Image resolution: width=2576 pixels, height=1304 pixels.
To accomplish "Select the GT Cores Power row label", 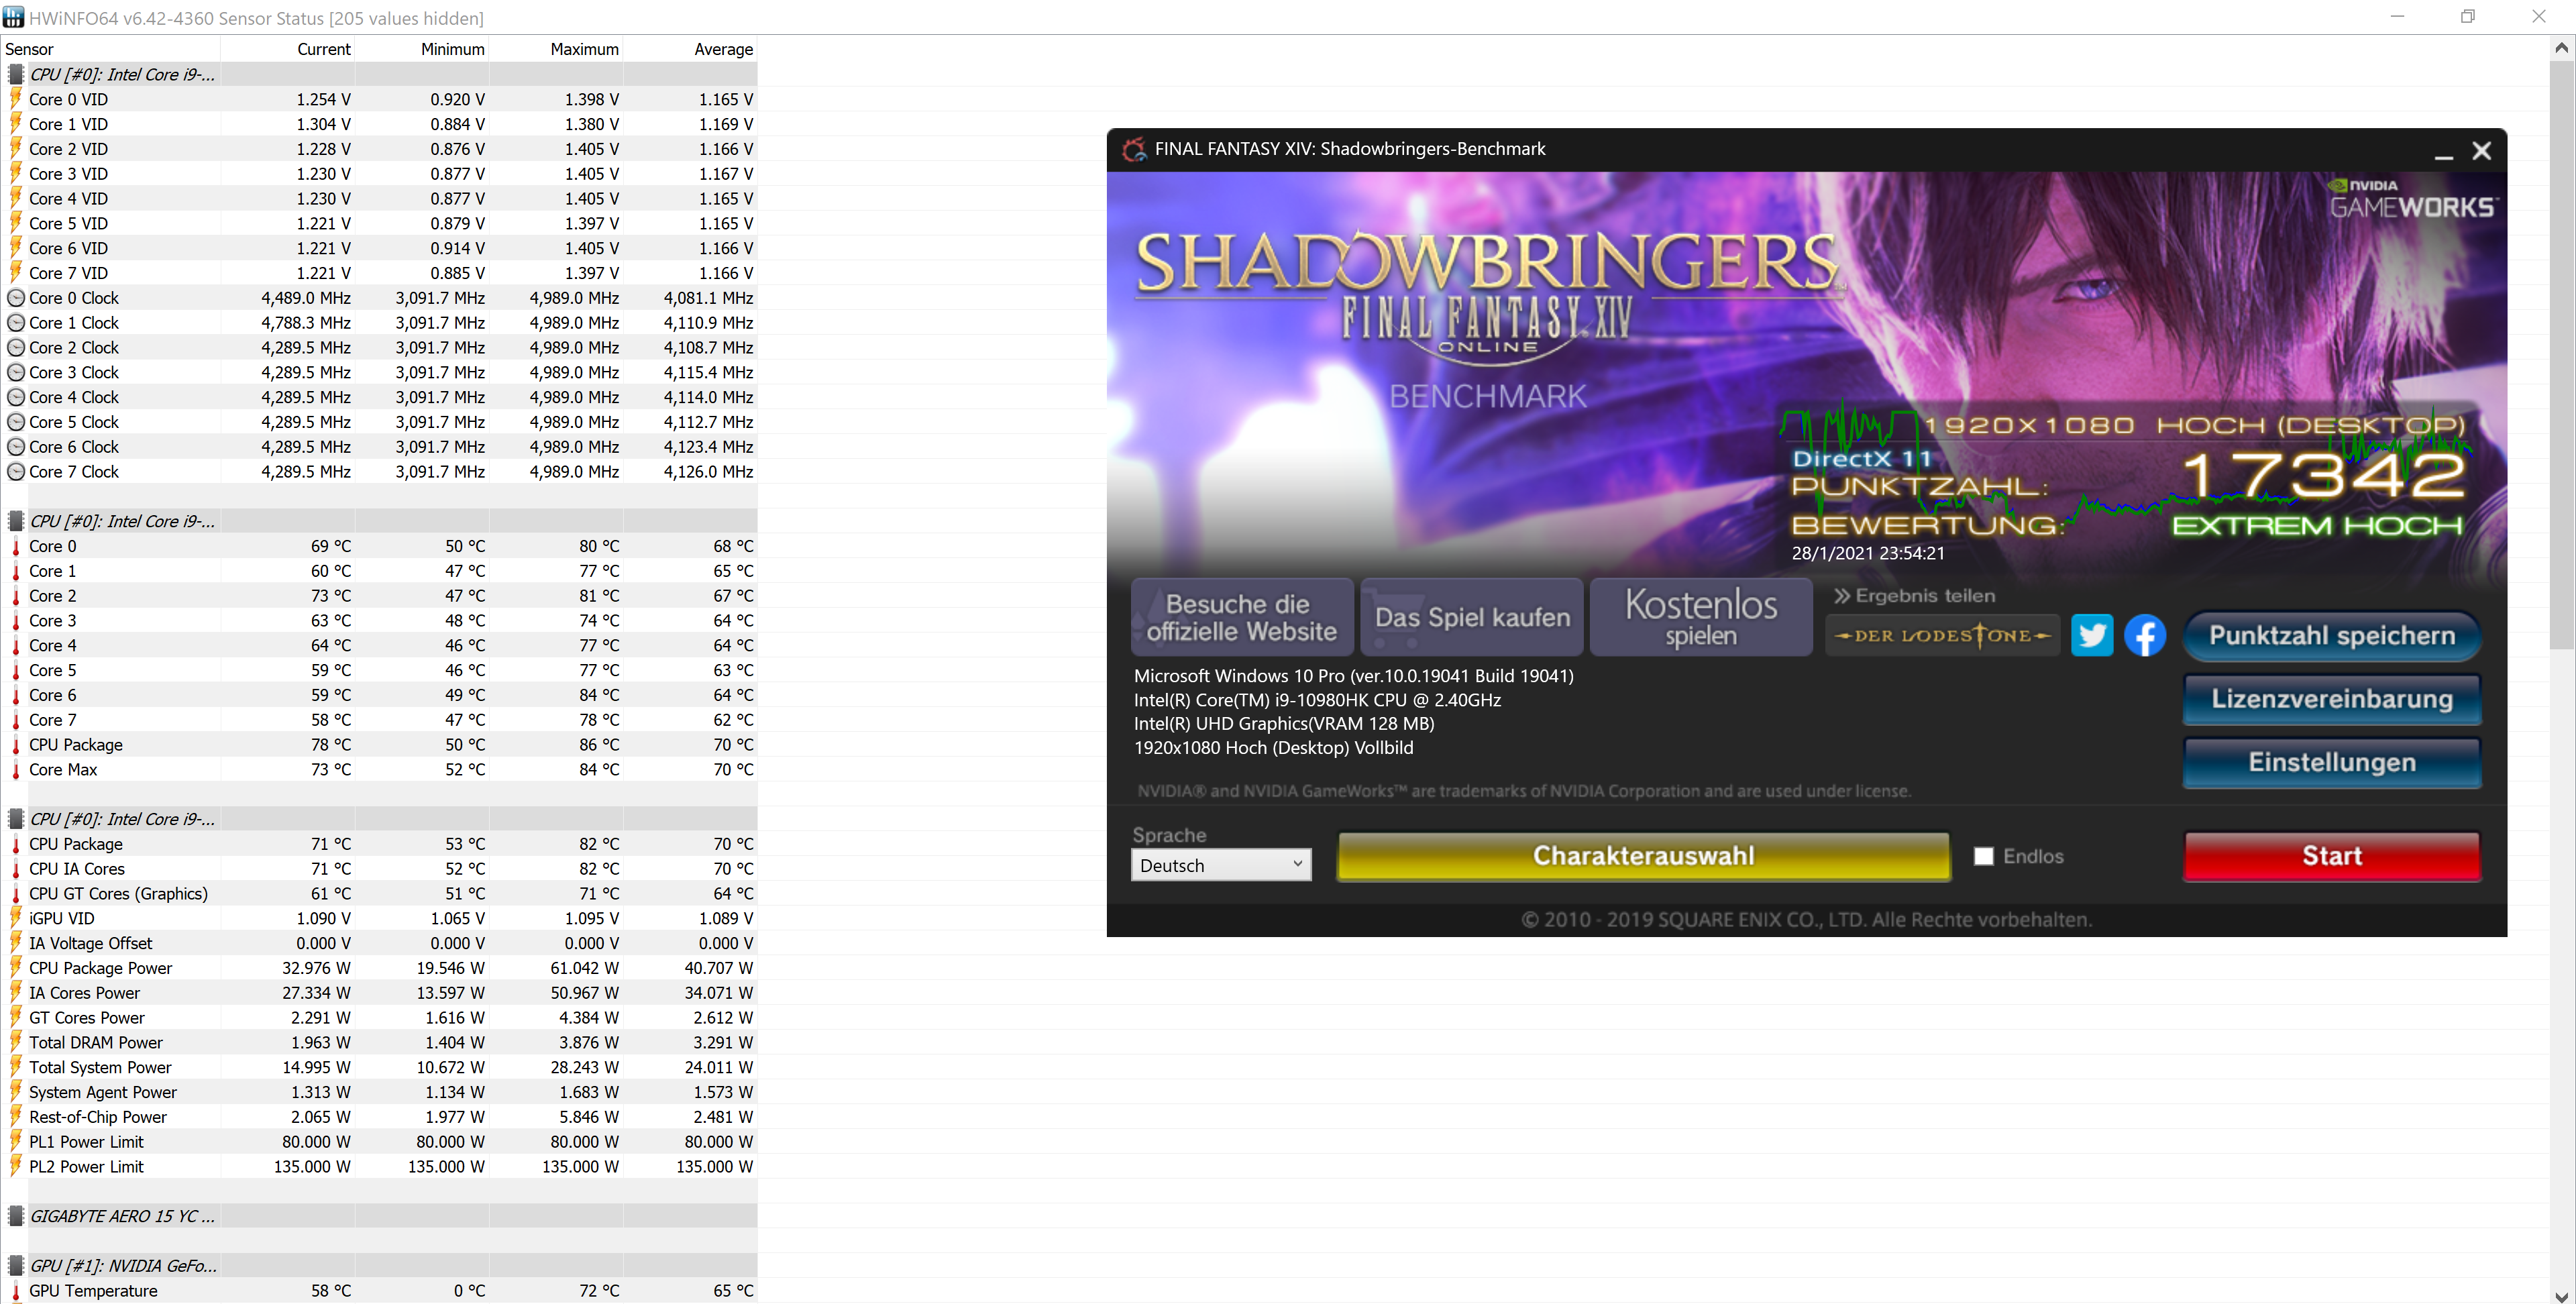I will (86, 1017).
